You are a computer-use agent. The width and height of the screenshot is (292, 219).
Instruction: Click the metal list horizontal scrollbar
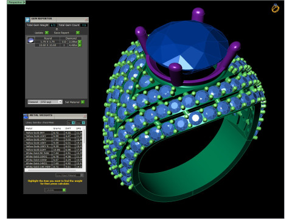point(54,170)
